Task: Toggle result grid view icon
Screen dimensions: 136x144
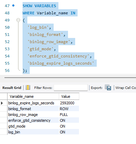Action: tap(28, 88)
